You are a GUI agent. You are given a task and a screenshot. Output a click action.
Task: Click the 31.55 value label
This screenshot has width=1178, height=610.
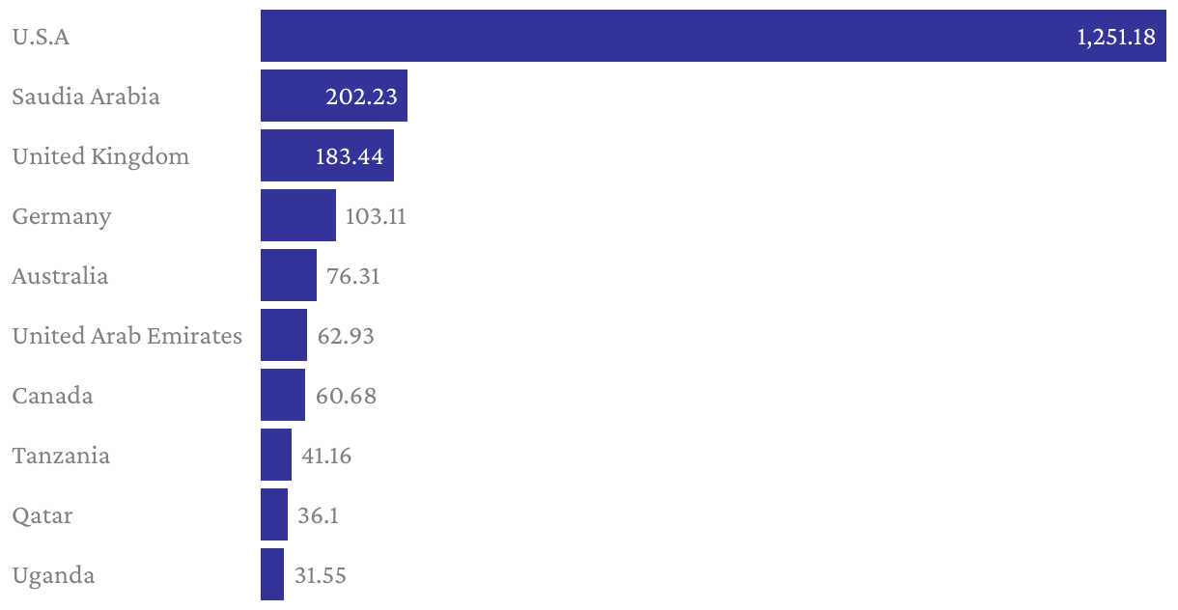pyautogui.click(x=321, y=576)
